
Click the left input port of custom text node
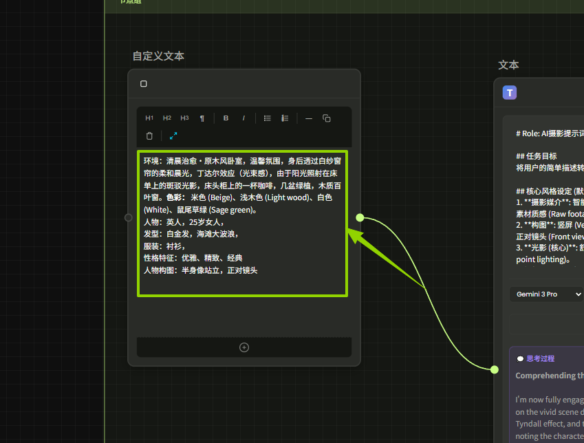coord(129,217)
